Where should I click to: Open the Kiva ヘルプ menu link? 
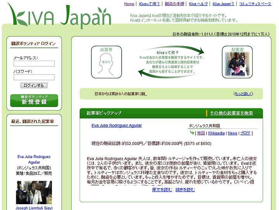pos(198,4)
